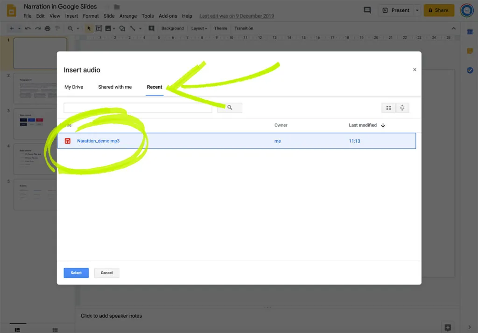Click the blue Select button
This screenshot has width=478, height=333.
[76, 273]
